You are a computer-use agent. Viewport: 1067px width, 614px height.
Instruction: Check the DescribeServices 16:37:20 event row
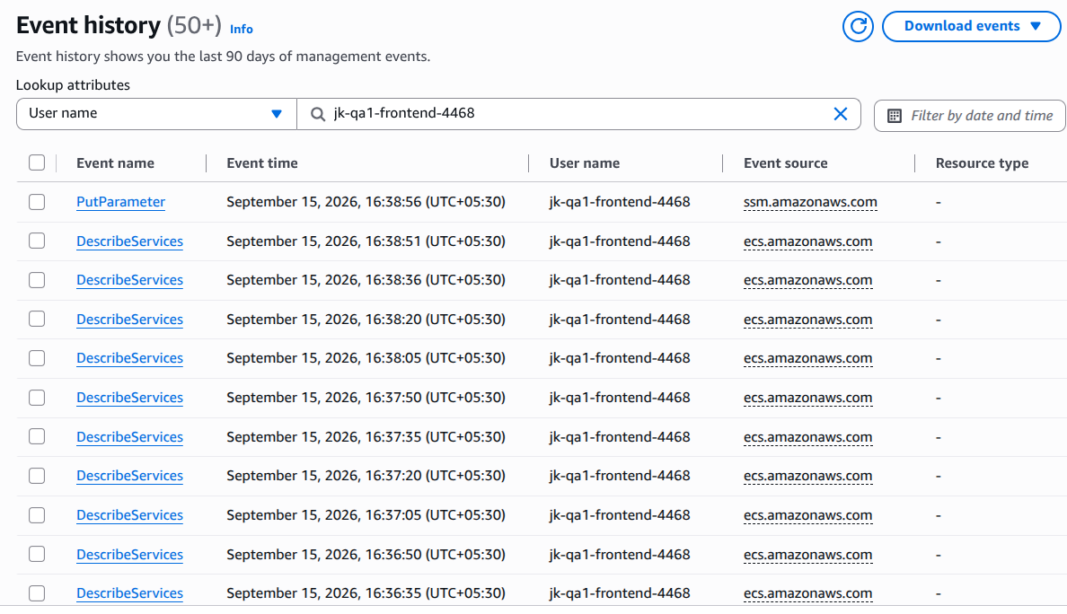pyautogui.click(x=37, y=476)
